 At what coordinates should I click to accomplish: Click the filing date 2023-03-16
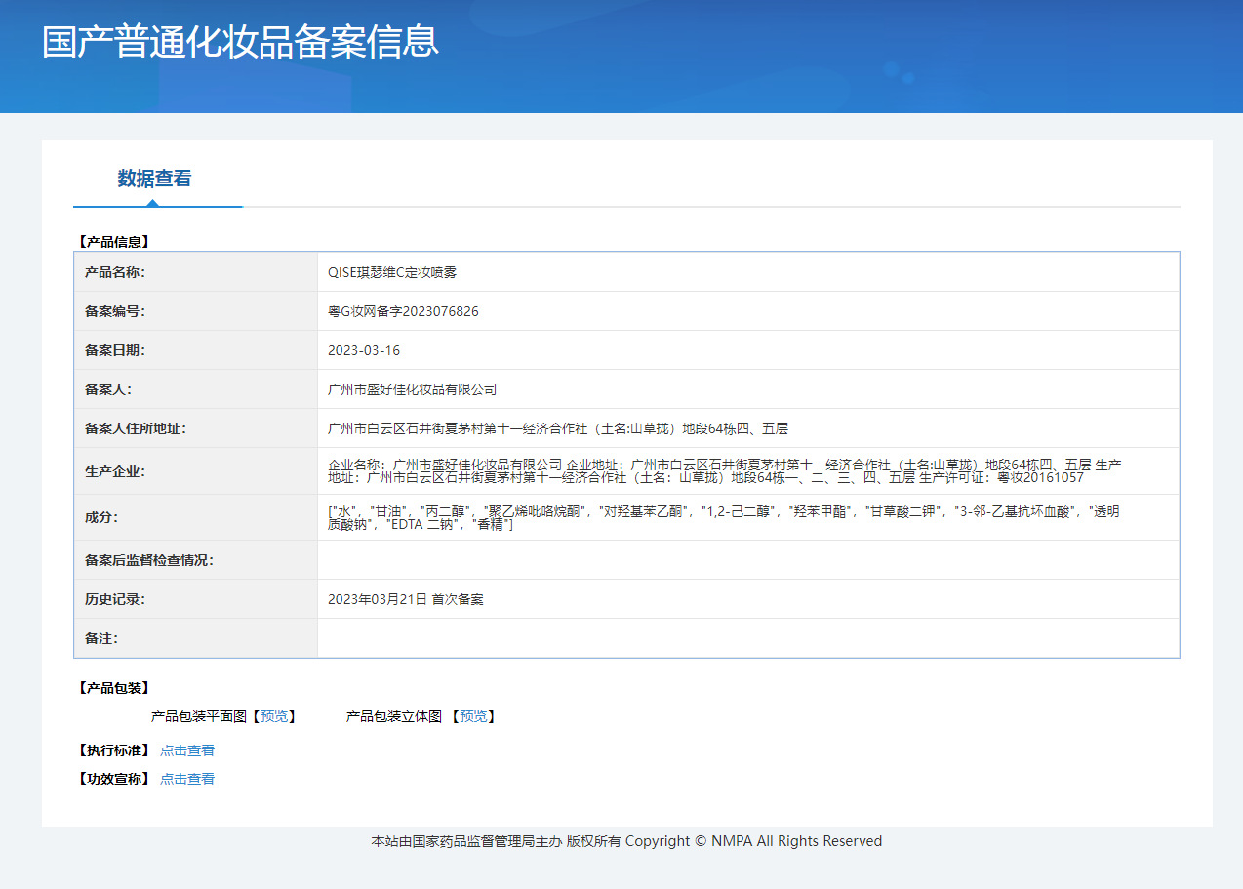click(x=364, y=350)
